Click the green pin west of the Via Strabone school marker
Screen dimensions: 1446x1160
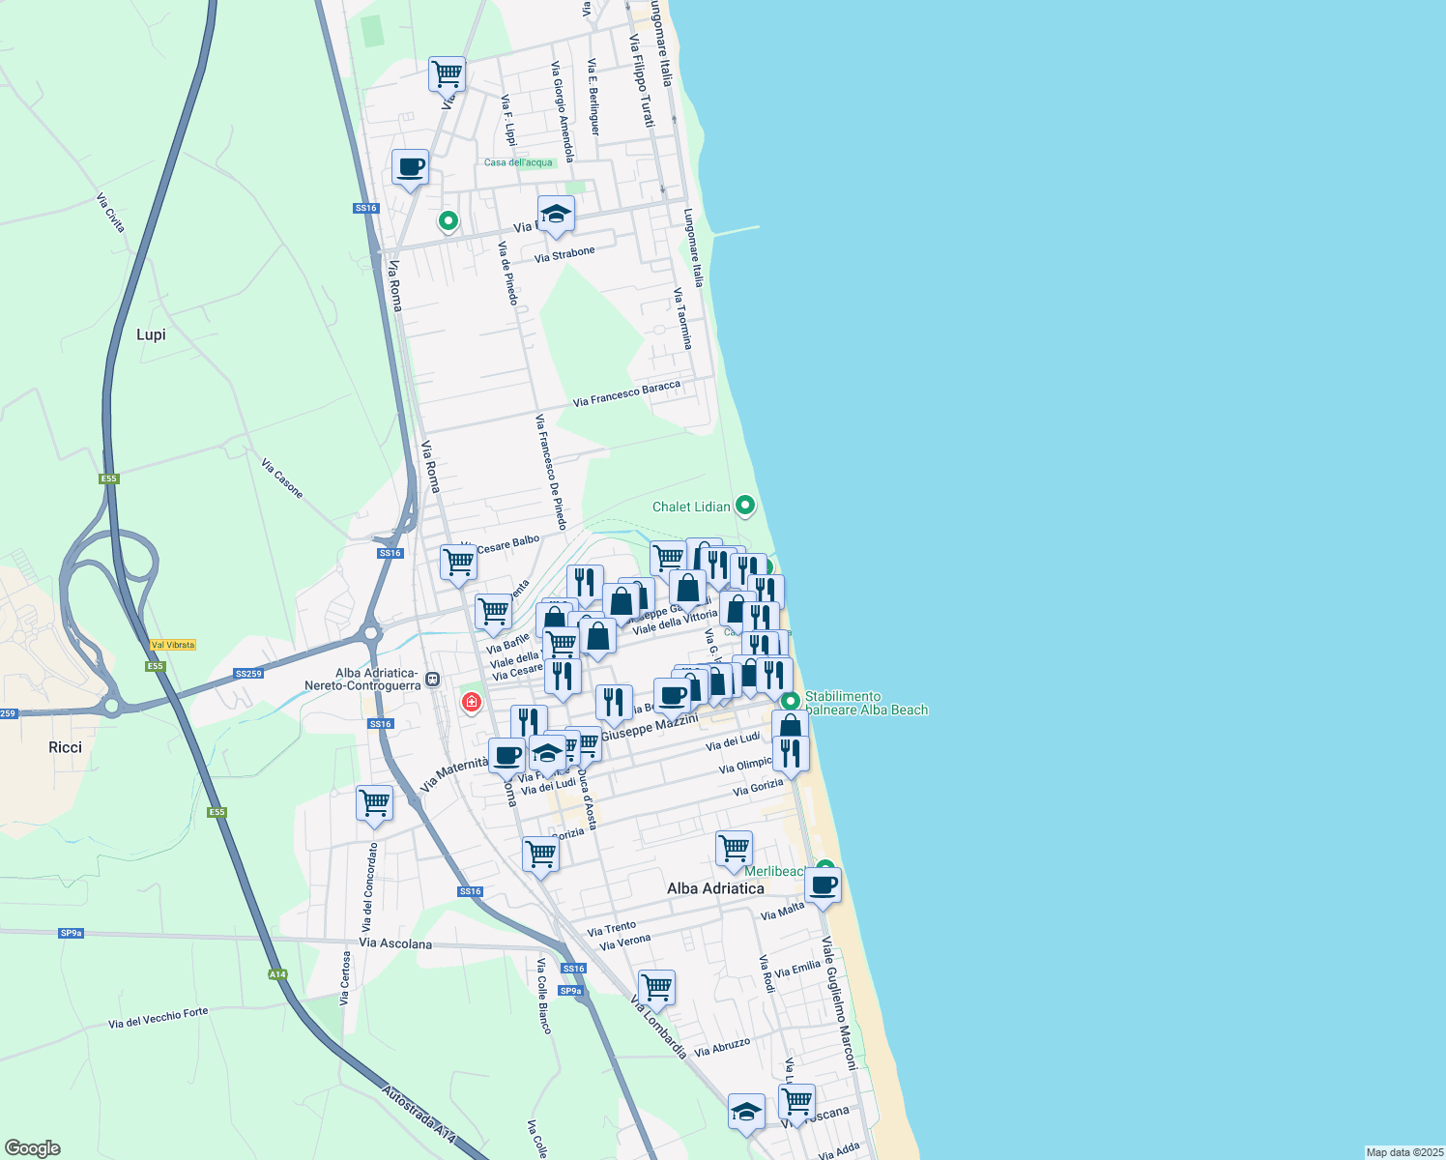(x=448, y=220)
